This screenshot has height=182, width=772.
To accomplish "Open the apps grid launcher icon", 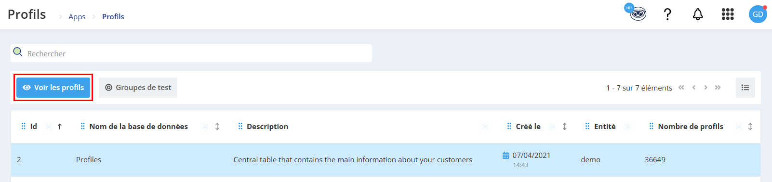I will pos(728,14).
